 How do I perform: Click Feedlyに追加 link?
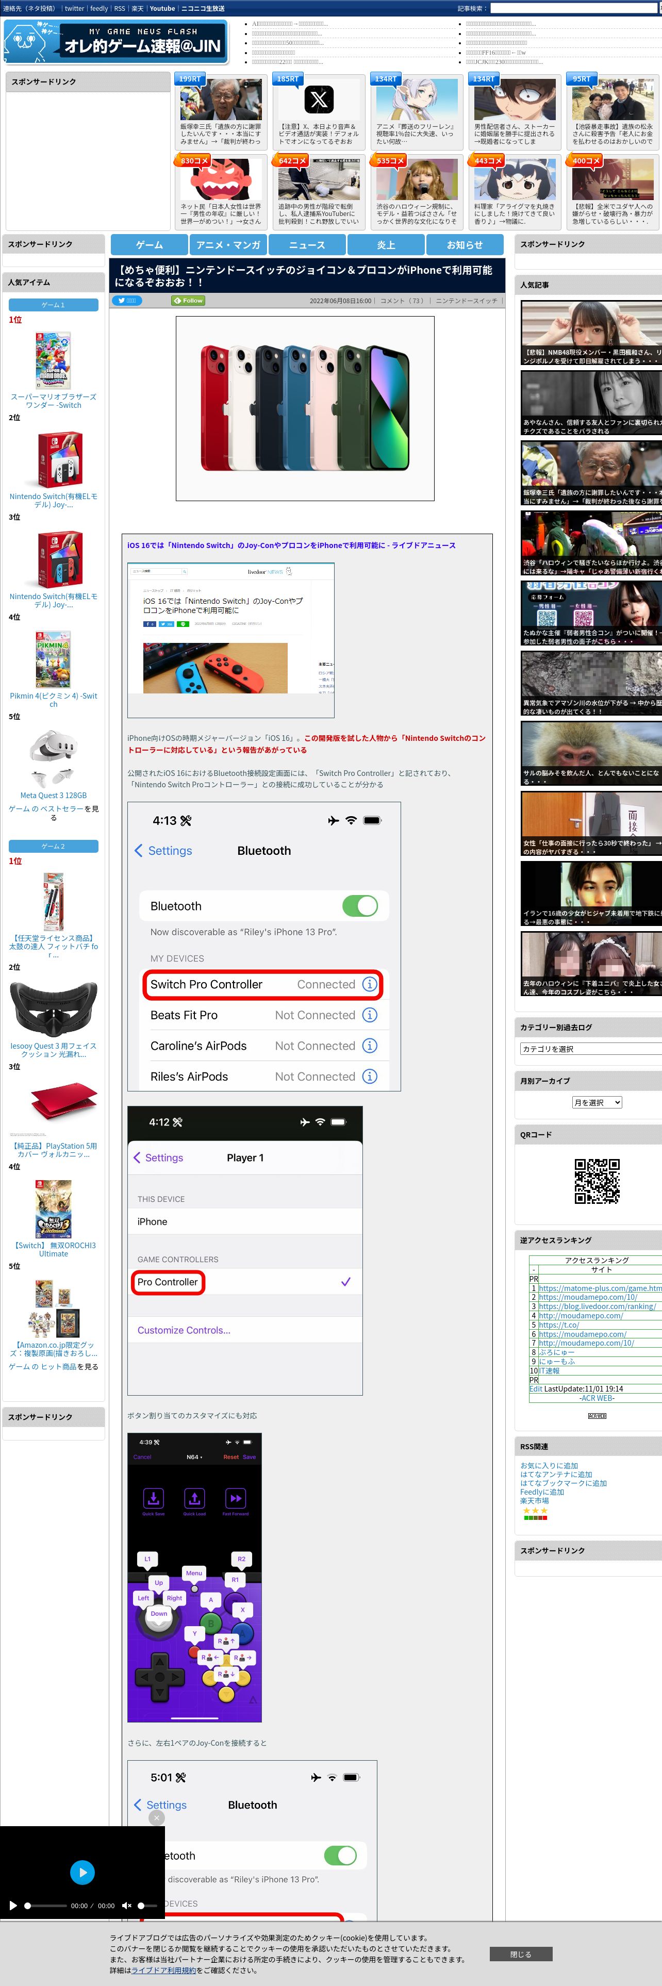542,1492
